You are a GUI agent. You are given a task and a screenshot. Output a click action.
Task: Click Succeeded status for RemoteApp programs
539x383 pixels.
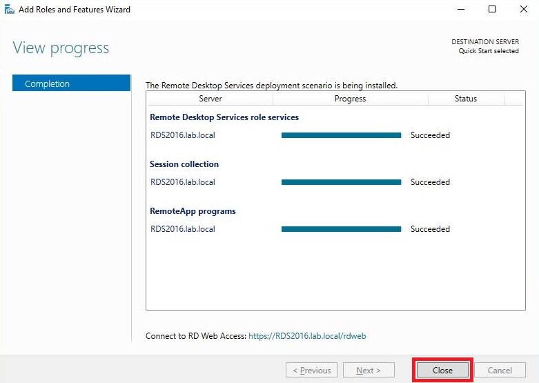430,229
